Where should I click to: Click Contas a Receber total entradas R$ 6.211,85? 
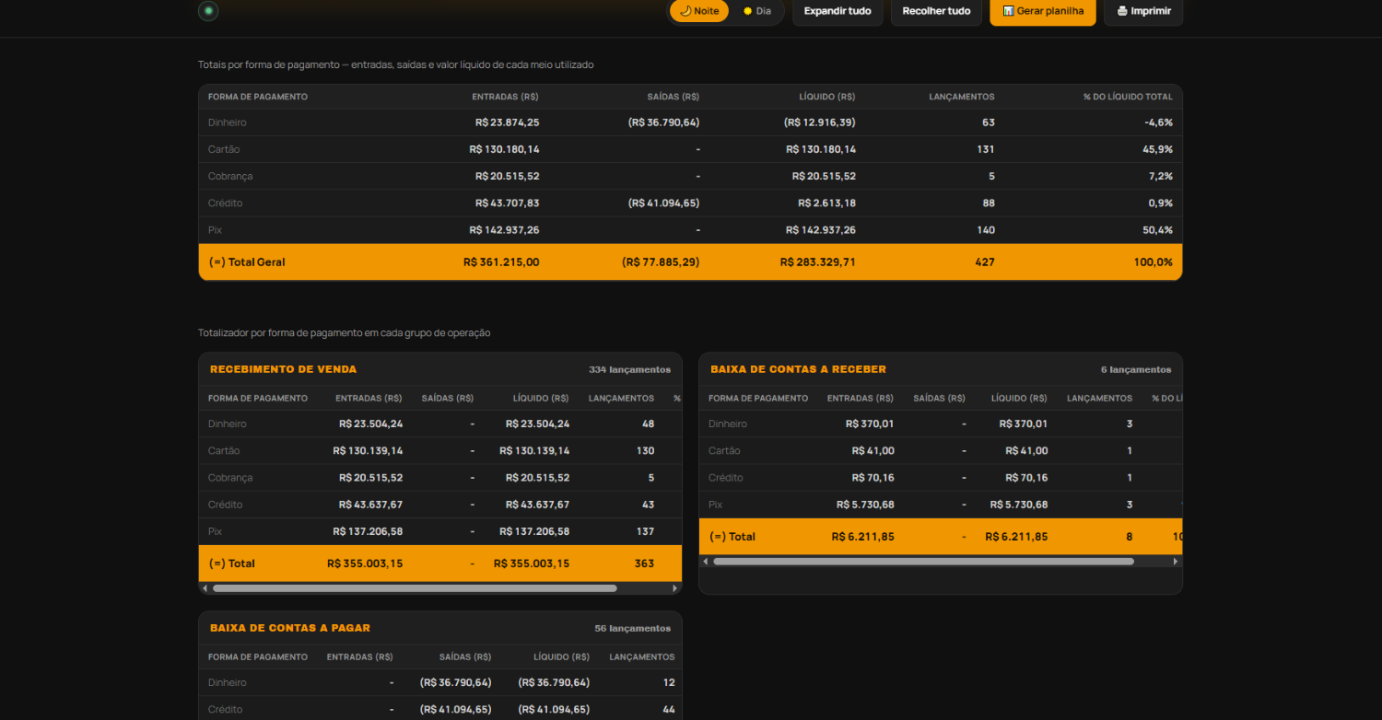click(863, 537)
